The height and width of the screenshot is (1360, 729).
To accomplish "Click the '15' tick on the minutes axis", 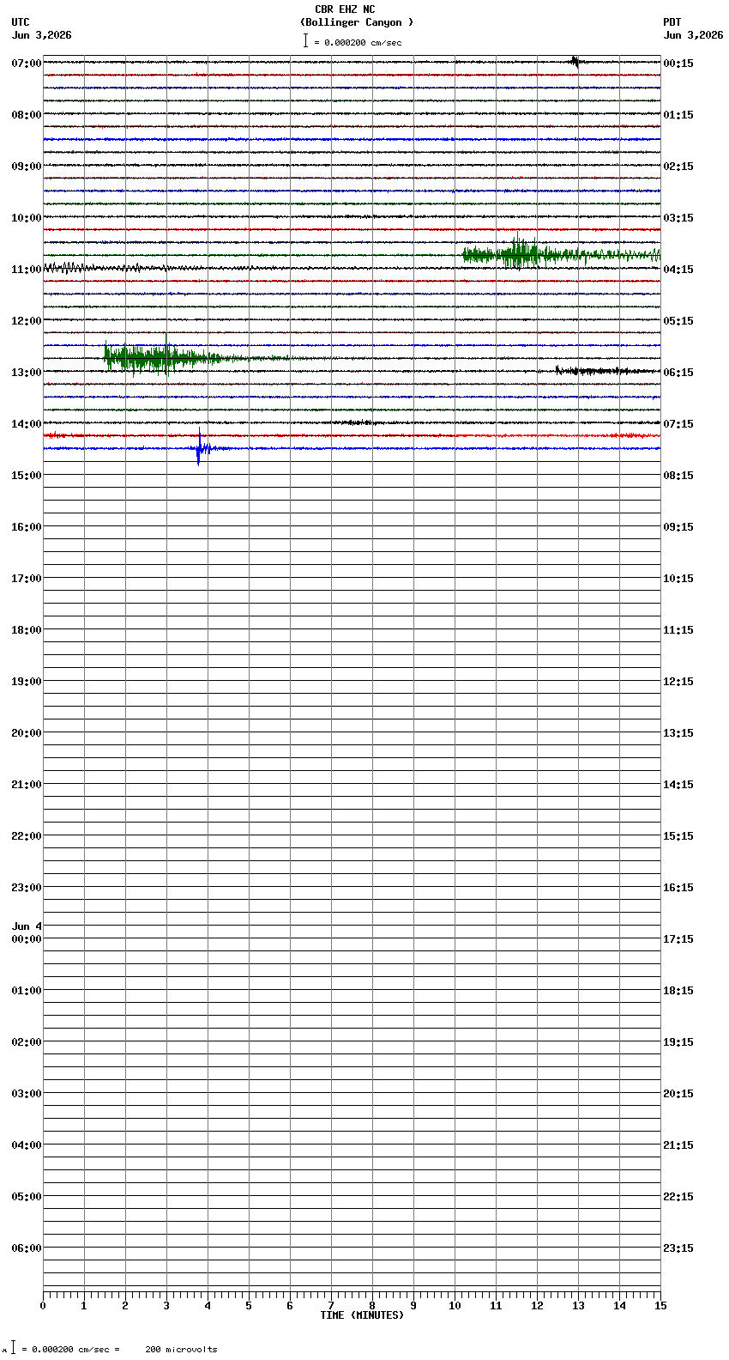I will 660,1306.
